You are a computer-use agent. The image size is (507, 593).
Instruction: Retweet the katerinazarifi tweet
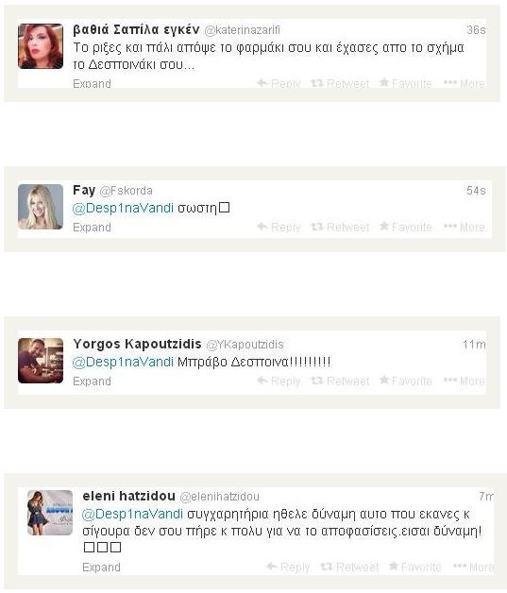[x=340, y=83]
